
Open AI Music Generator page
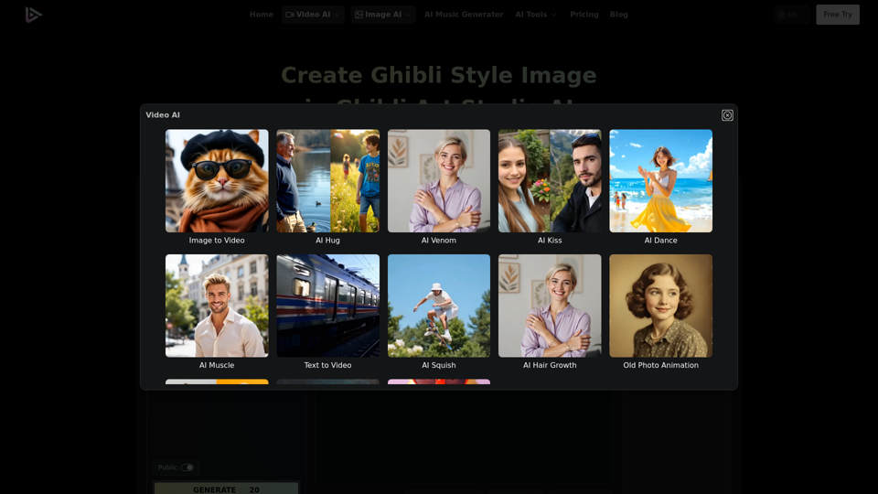[x=464, y=15]
